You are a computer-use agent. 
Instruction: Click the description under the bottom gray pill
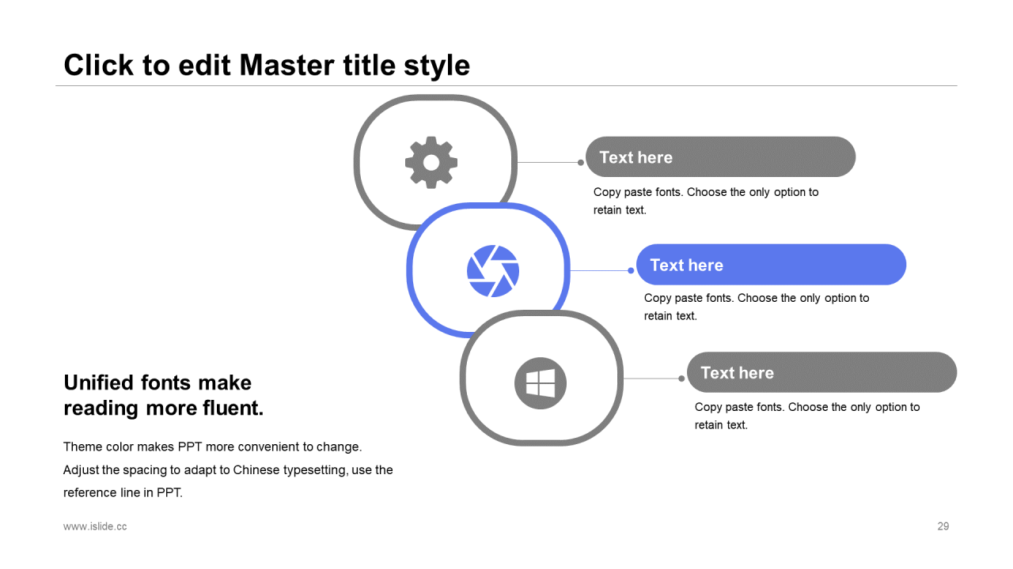point(807,416)
